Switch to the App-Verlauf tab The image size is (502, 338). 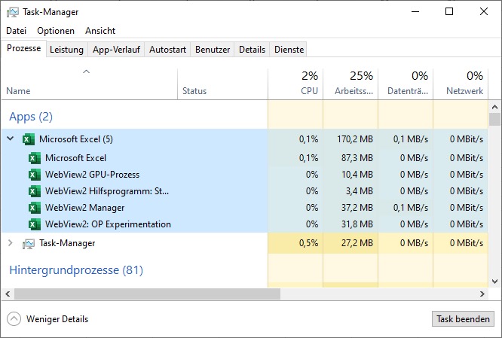point(116,50)
